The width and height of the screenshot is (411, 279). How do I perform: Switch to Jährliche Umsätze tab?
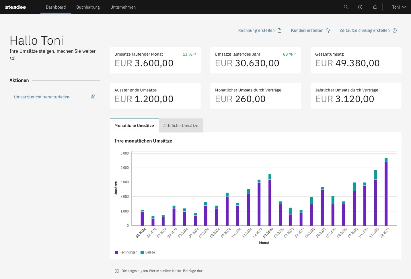tap(181, 126)
